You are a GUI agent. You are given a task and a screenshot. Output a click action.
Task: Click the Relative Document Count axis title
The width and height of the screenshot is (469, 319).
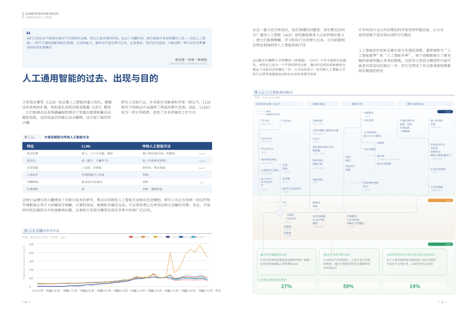tap(24, 262)
